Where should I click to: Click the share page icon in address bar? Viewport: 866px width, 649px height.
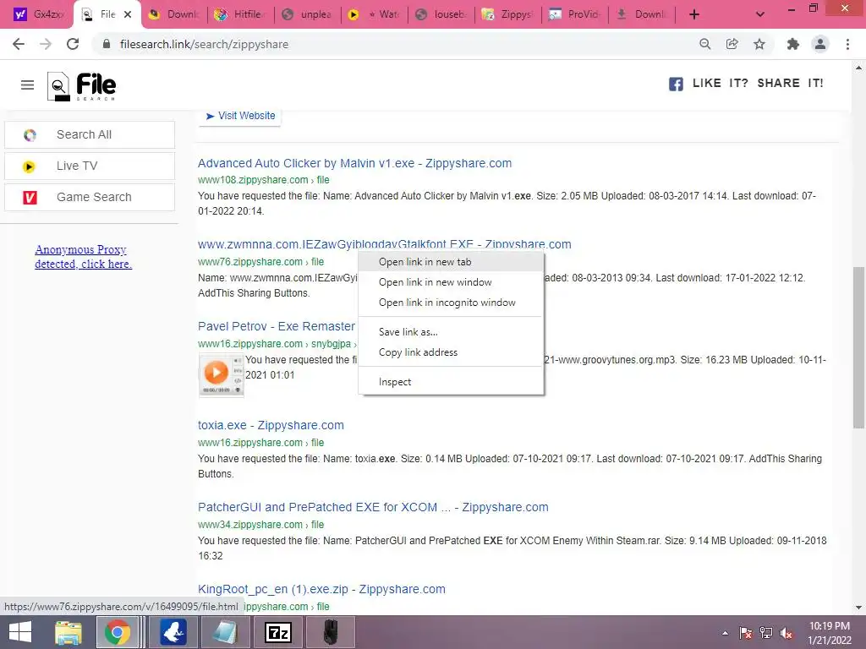pos(732,44)
